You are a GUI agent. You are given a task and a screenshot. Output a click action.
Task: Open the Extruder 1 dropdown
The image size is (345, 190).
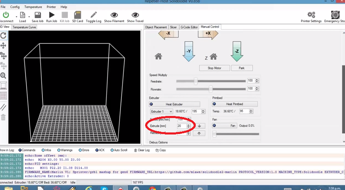point(162,111)
